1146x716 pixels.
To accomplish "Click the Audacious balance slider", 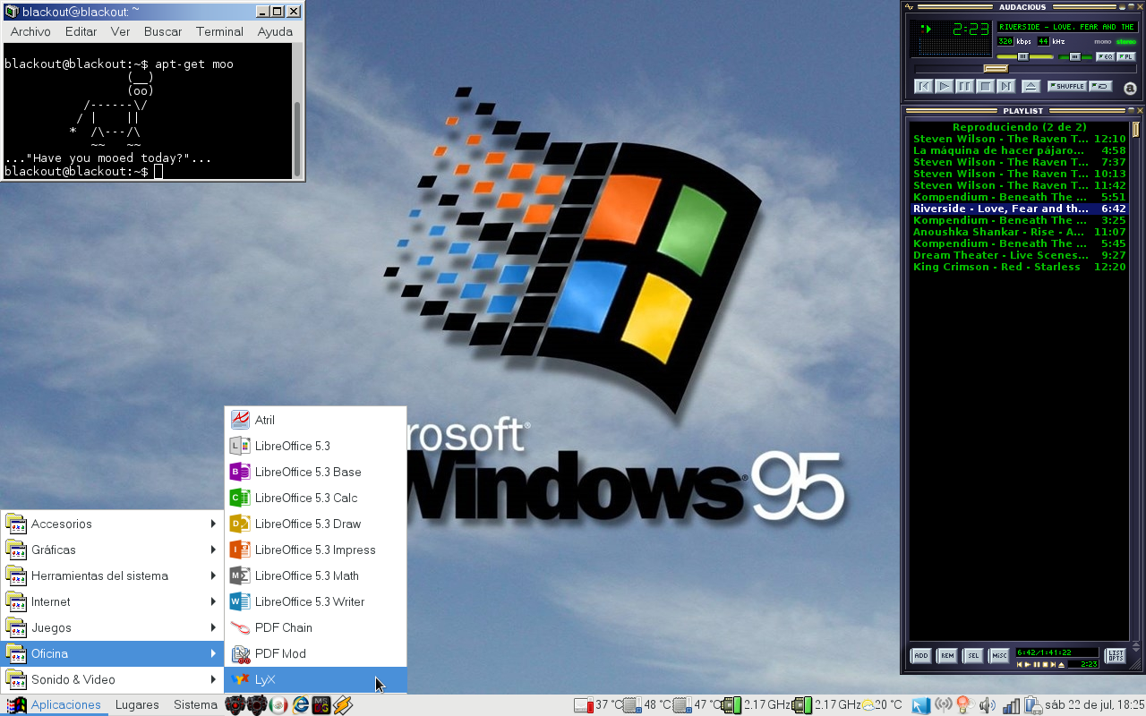I will [1075, 56].
